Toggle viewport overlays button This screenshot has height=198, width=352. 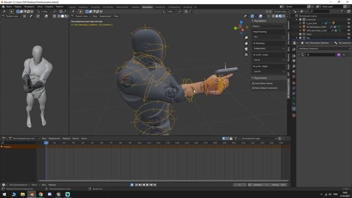click(x=260, y=16)
